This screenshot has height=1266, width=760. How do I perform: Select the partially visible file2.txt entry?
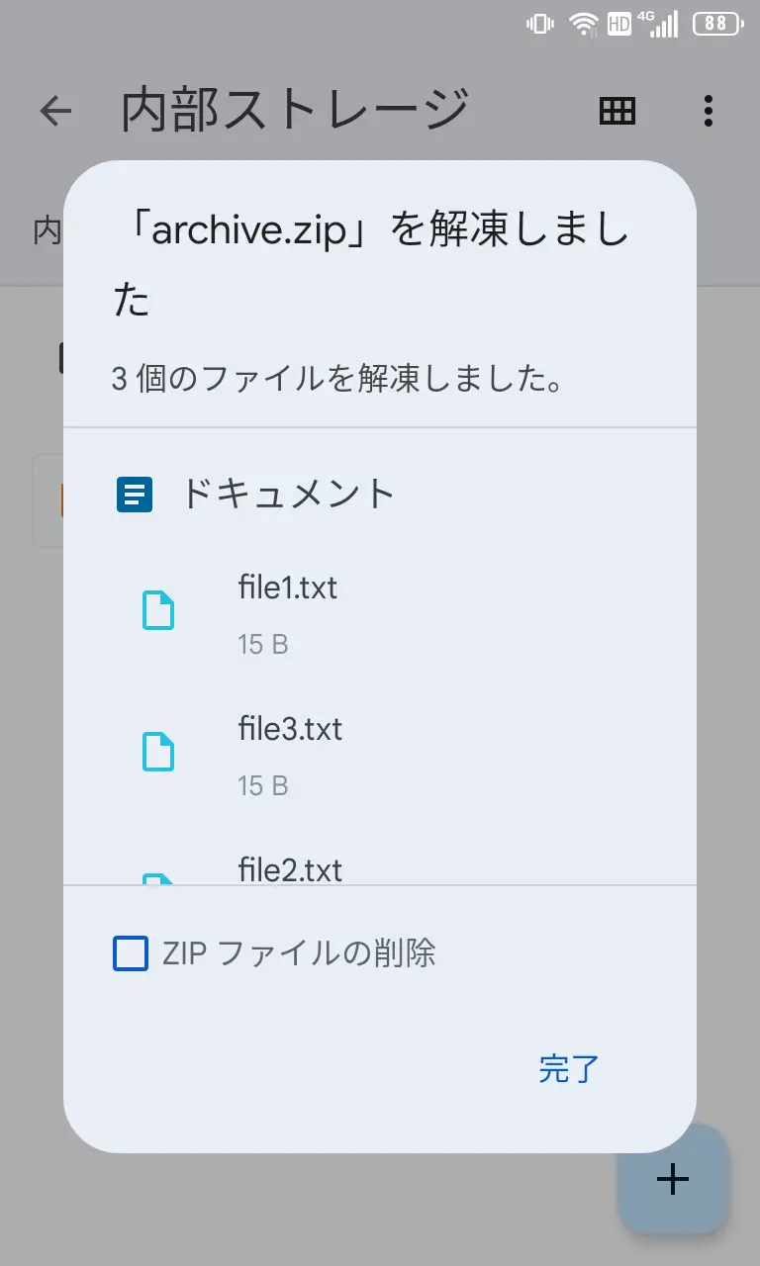[290, 869]
